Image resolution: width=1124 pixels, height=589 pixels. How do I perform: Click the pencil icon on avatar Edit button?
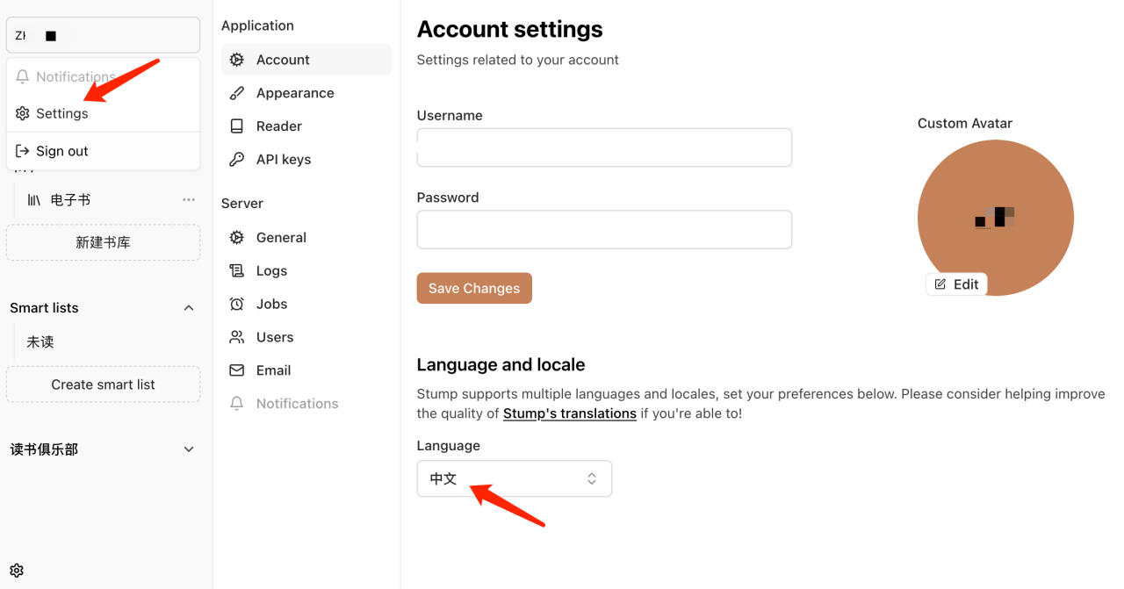coord(940,284)
